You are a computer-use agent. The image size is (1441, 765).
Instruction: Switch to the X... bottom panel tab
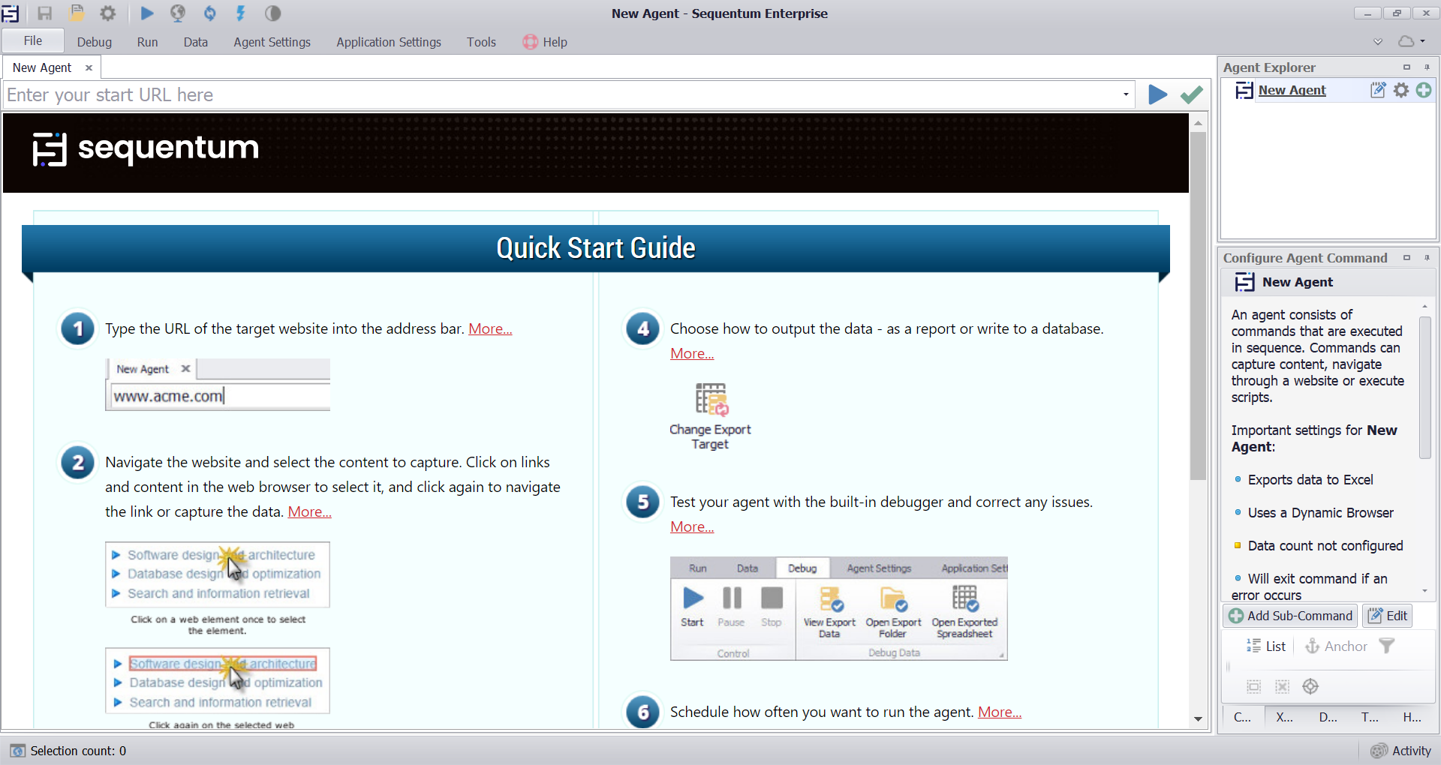(1285, 717)
